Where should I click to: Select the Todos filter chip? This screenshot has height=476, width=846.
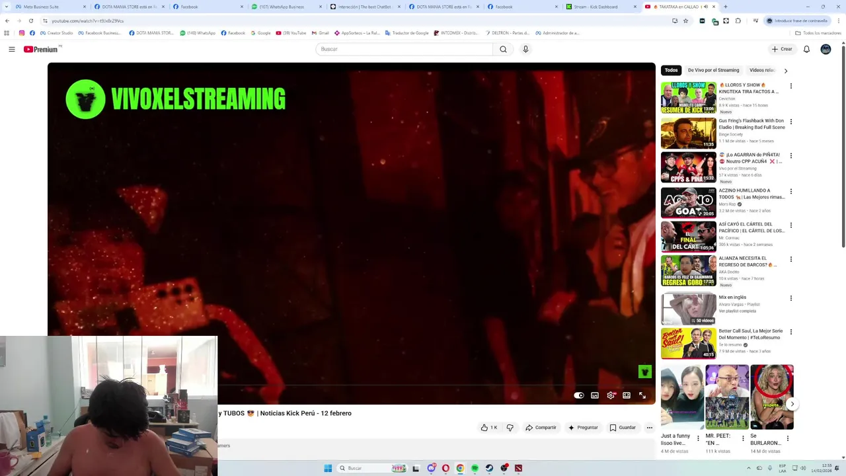(x=671, y=70)
